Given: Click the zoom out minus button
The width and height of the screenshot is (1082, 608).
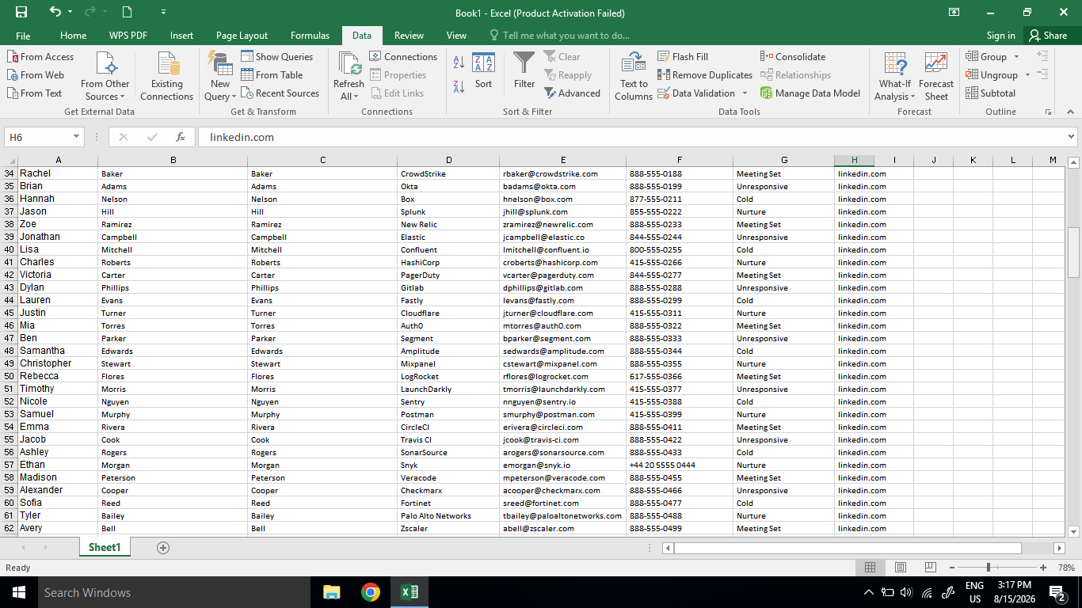Looking at the screenshot, I should 951,568.
